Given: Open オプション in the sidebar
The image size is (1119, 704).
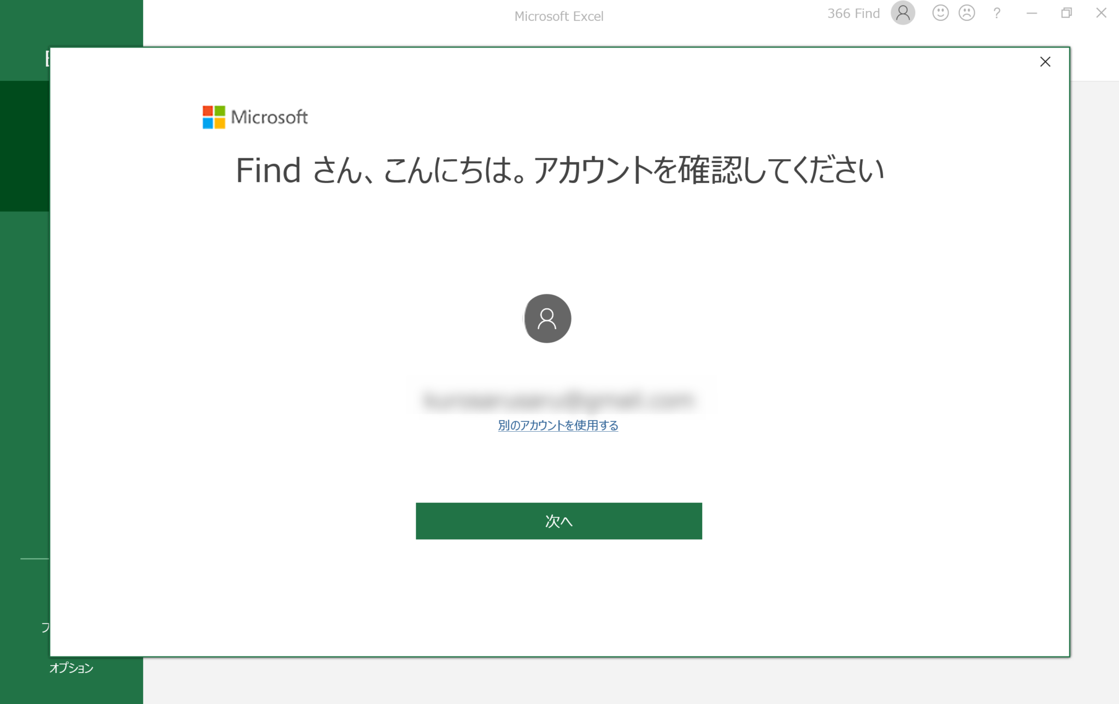Looking at the screenshot, I should tap(71, 667).
